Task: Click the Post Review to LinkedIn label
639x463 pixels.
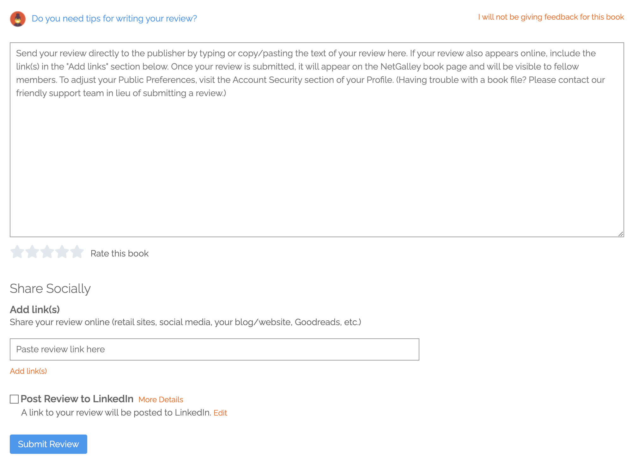Action: 77,399
